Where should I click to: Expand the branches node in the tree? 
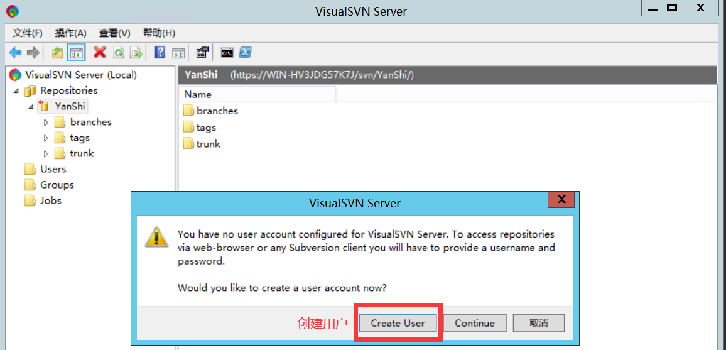(46, 123)
